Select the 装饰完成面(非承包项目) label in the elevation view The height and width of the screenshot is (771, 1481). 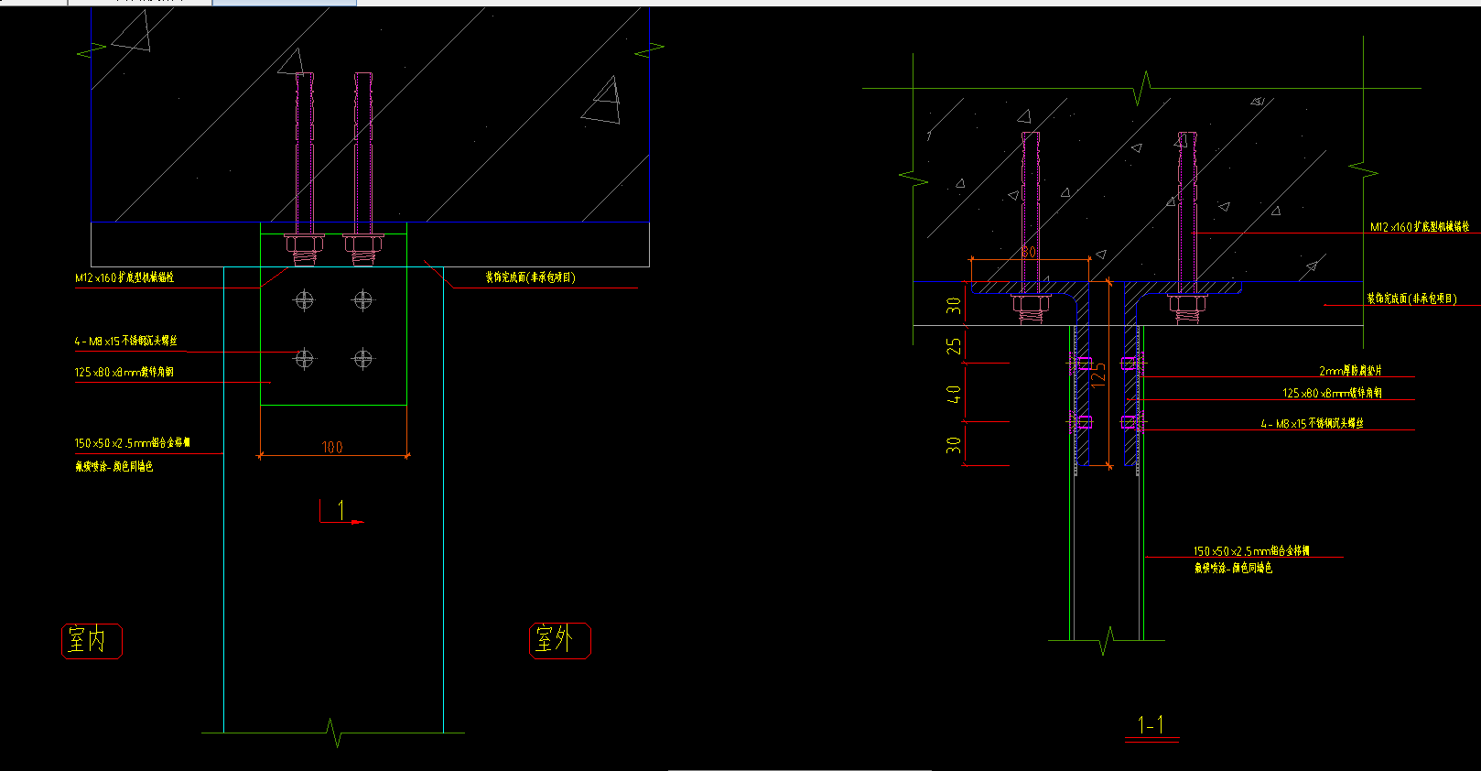530,277
